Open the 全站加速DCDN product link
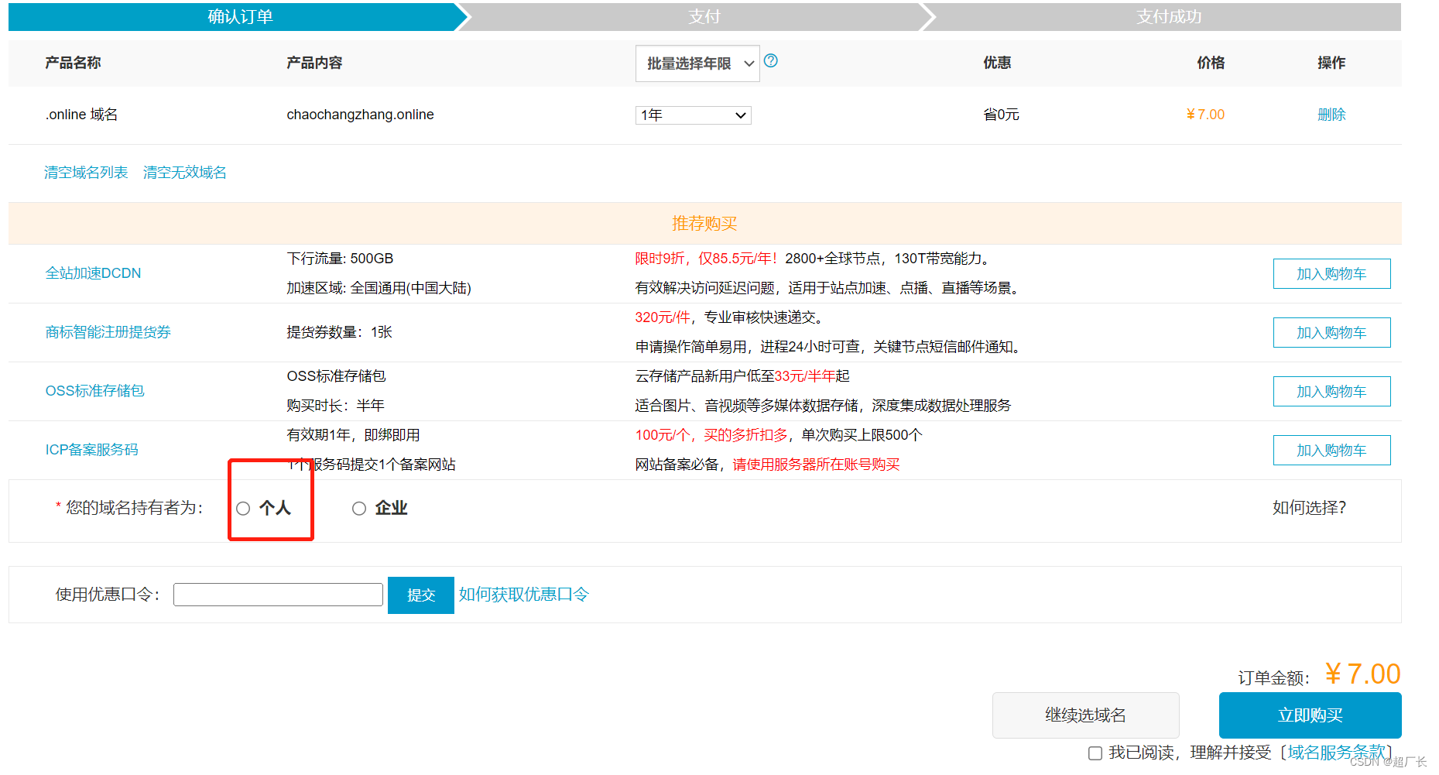Screen dimensions: 1439x775 coord(93,273)
